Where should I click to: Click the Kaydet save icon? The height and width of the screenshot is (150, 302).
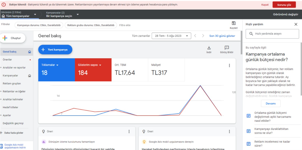tap(234, 23)
